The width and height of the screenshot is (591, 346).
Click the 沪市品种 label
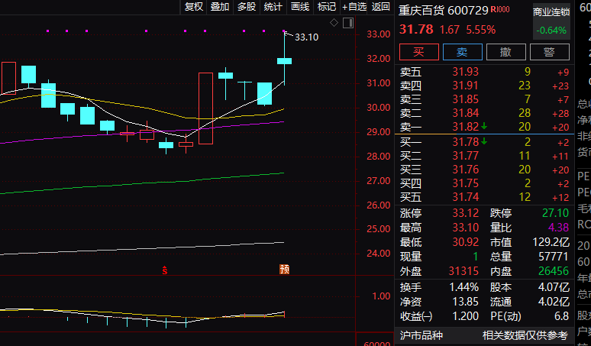[421, 335]
